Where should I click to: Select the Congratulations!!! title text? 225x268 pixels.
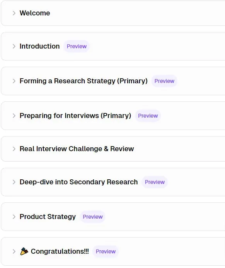(60, 251)
